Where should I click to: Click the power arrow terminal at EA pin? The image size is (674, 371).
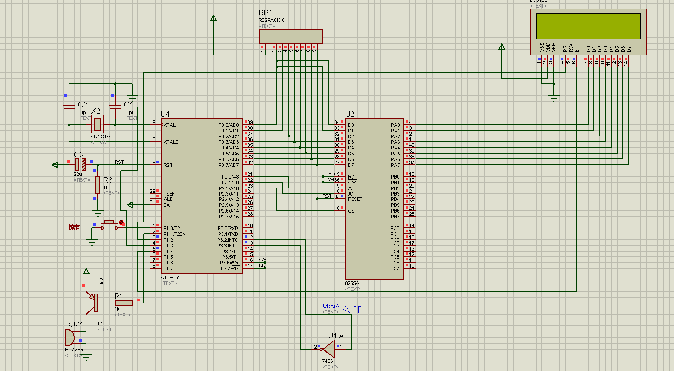tap(130, 205)
